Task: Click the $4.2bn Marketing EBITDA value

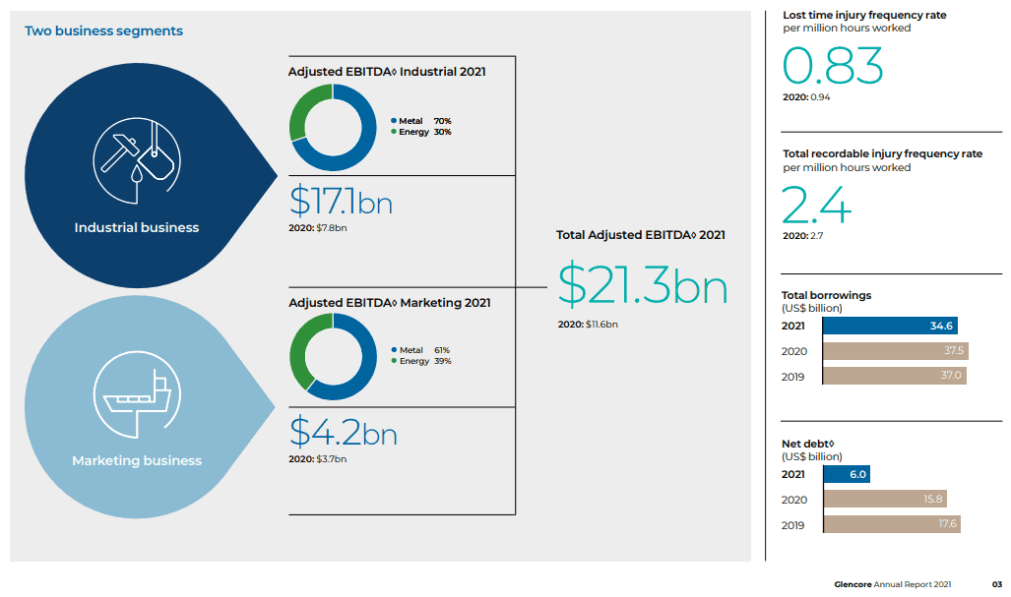Action: tap(343, 433)
